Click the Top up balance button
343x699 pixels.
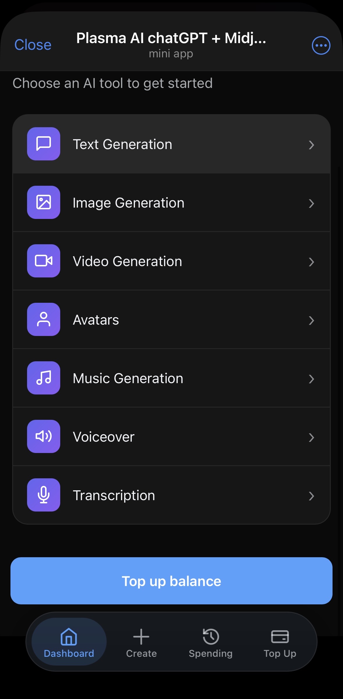tap(171, 581)
